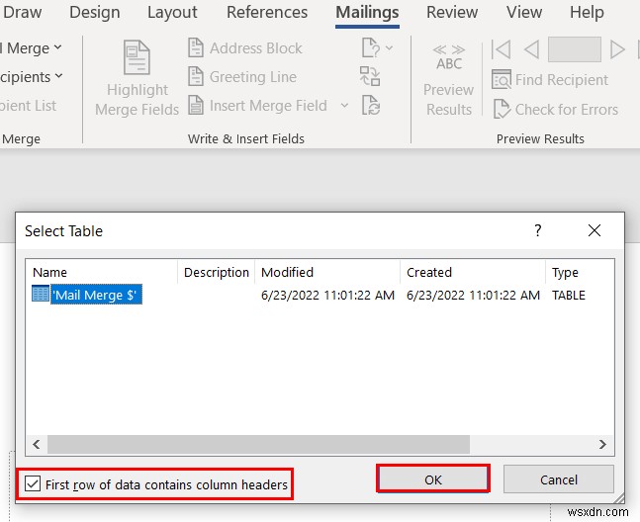Open the View tab
Viewport: 640px width, 522px height.
coord(524,12)
